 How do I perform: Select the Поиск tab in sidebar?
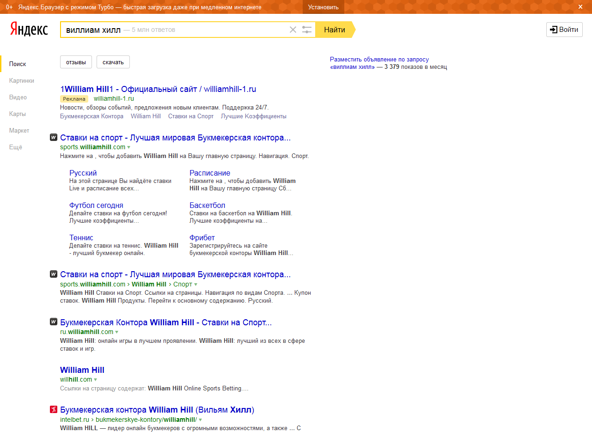click(x=18, y=64)
